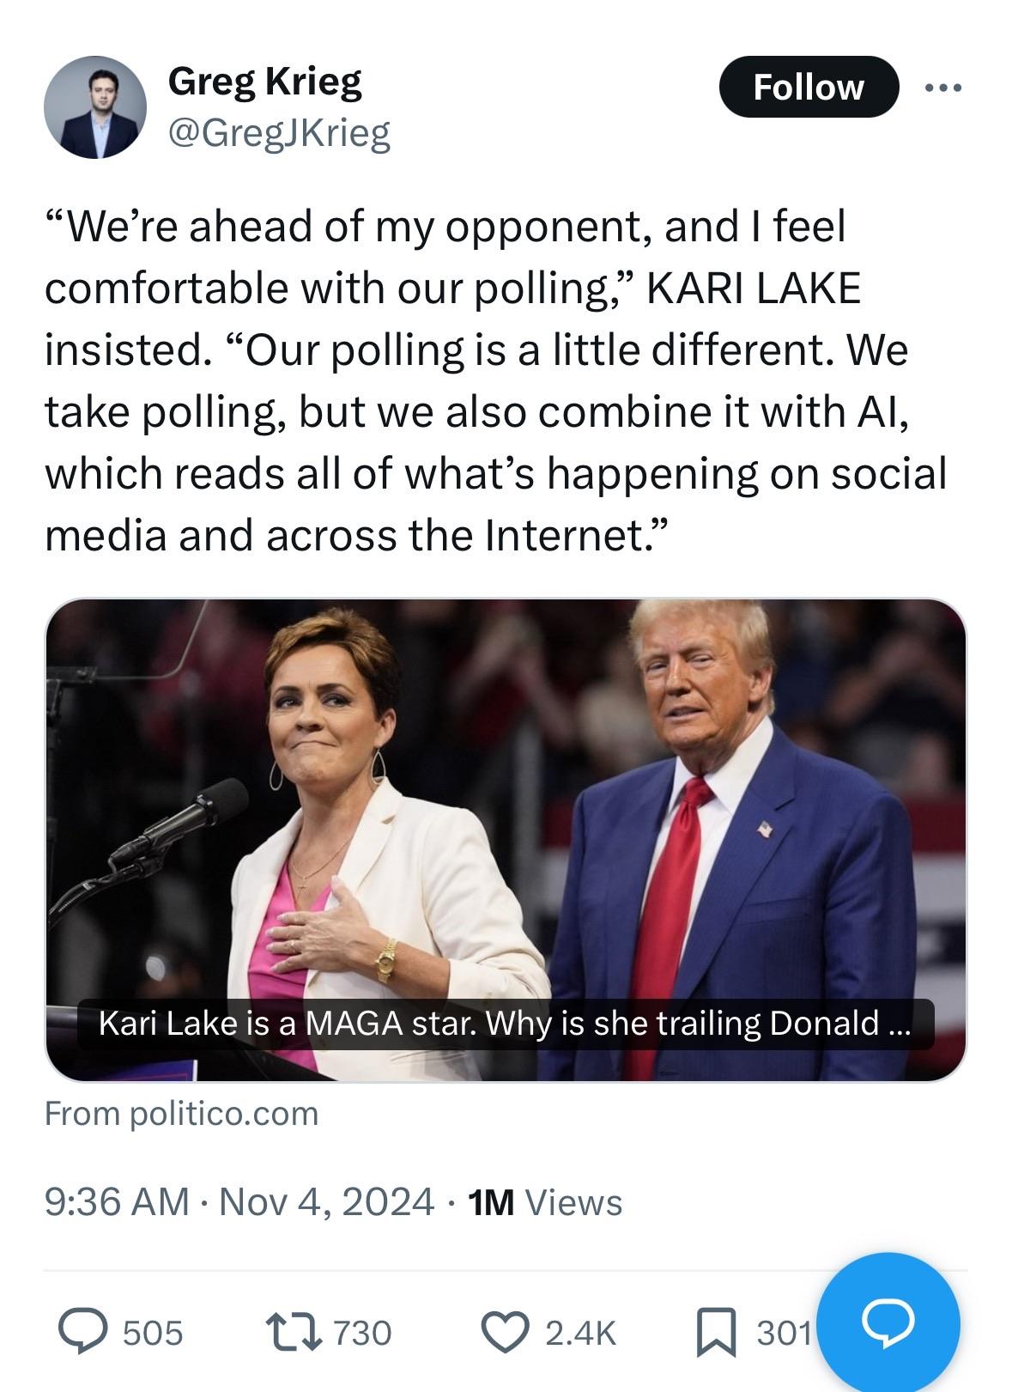1012x1392 pixels.
Task: Click the Follow button
Action: [x=808, y=87]
